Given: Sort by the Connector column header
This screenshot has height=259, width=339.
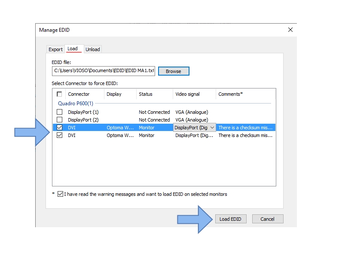Looking at the screenshot, I should 79,94.
